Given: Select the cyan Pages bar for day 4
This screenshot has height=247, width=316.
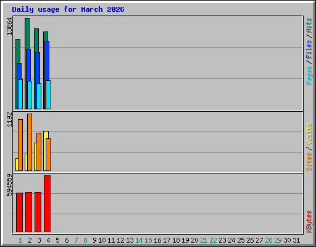Looking at the screenshot, I should coord(48,94).
